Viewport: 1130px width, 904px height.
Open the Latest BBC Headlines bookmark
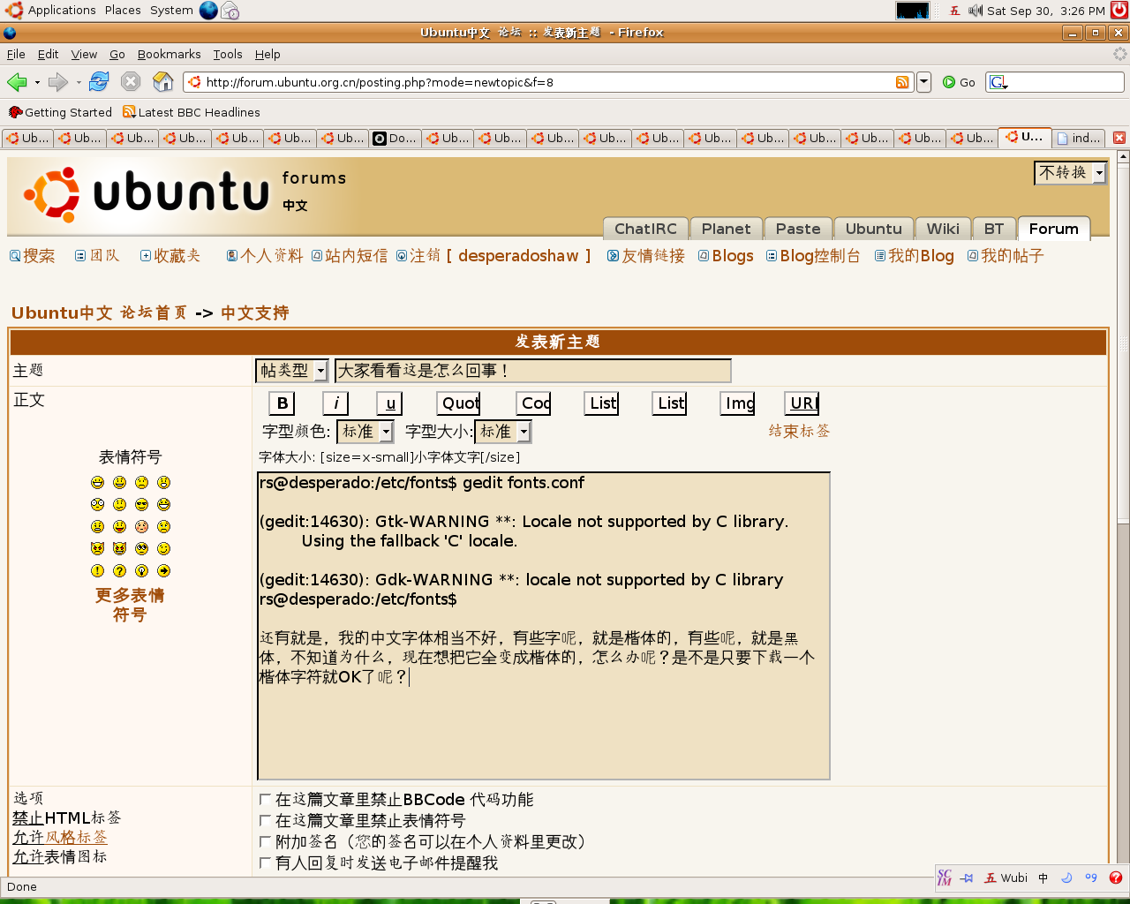192,112
